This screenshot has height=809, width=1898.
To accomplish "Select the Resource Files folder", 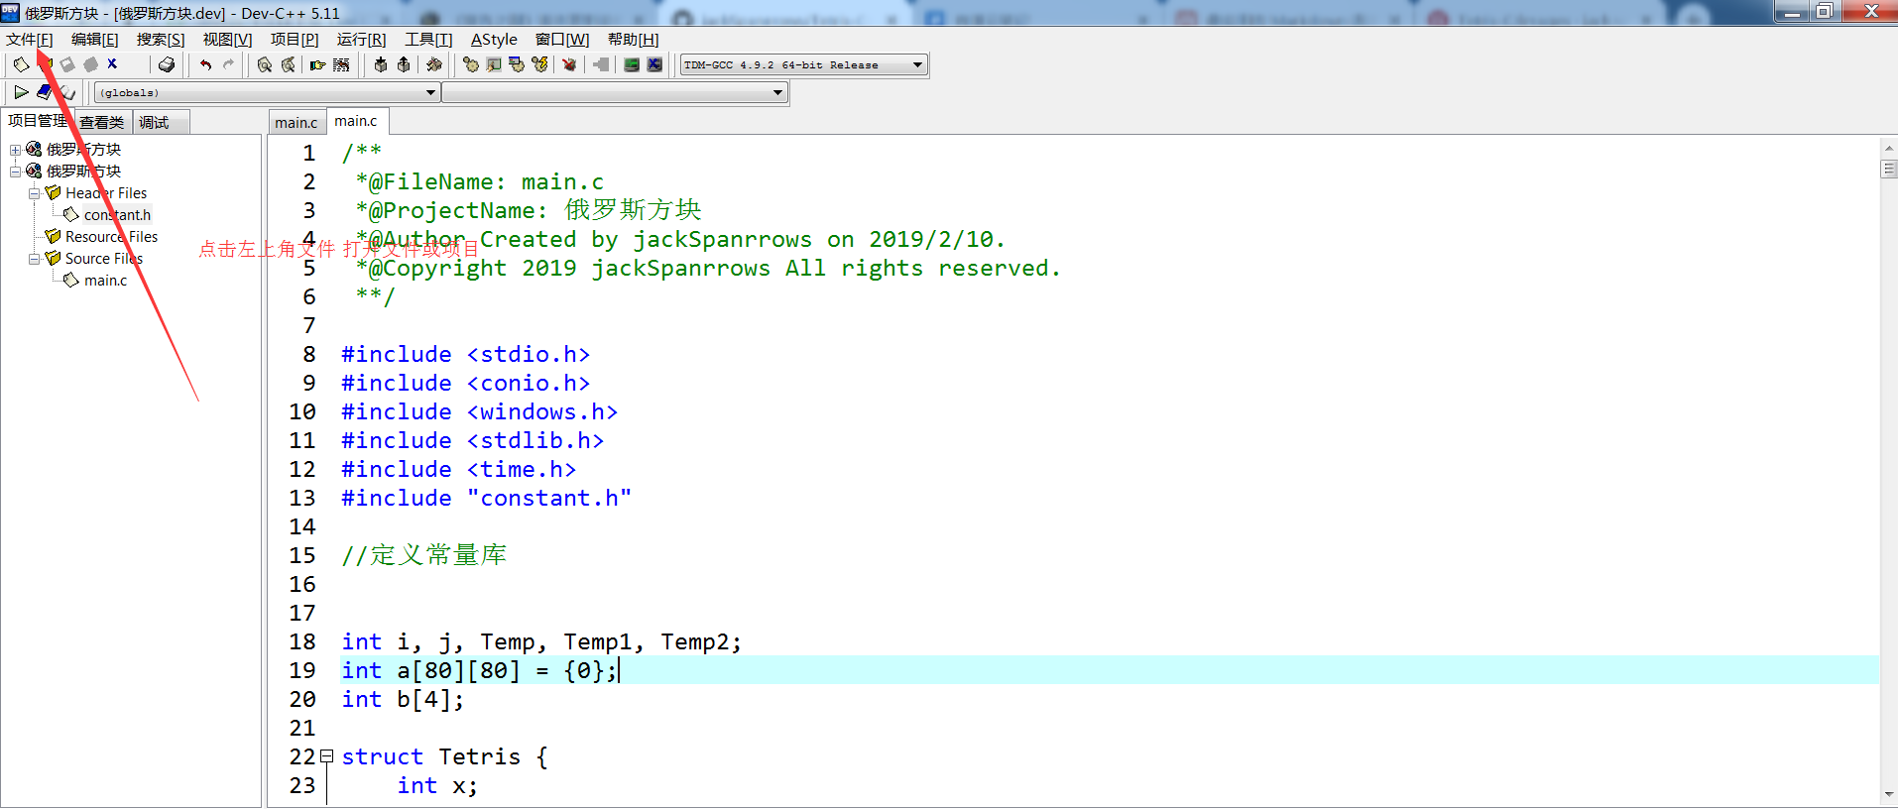I will 111,237.
